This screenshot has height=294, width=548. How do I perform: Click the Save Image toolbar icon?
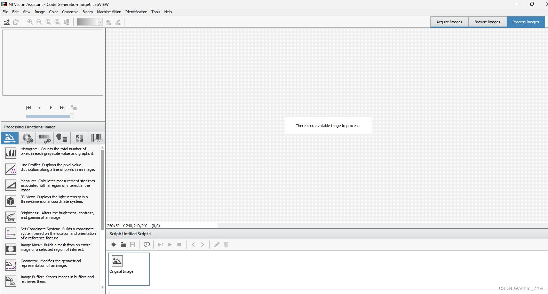pyautogui.click(x=16, y=22)
